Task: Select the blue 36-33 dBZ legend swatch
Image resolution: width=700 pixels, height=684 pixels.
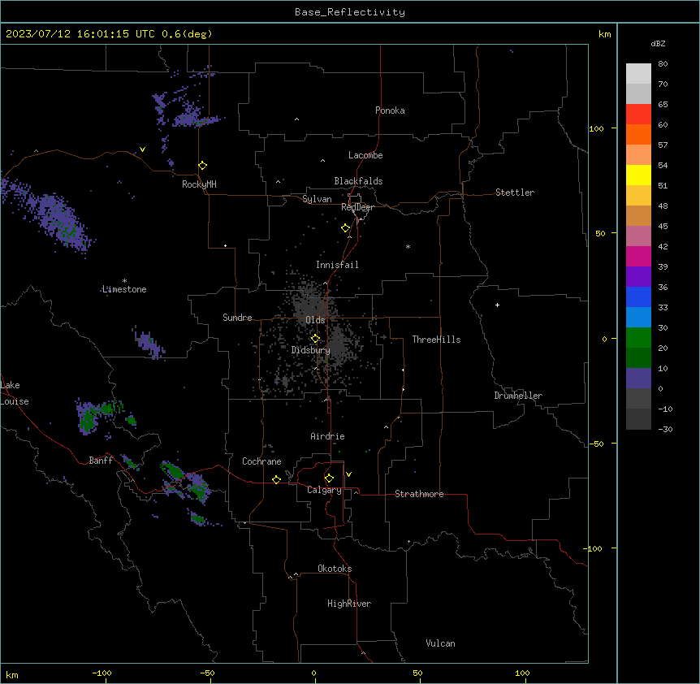Action: pyautogui.click(x=638, y=297)
